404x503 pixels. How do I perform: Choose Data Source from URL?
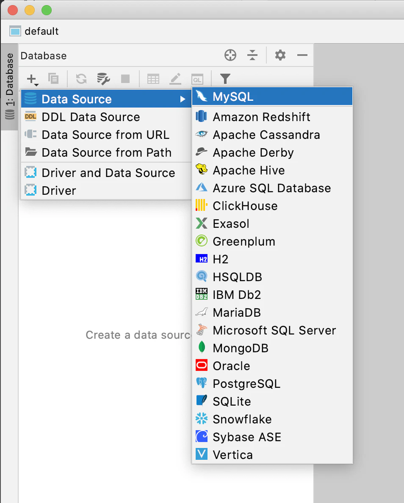tap(106, 134)
